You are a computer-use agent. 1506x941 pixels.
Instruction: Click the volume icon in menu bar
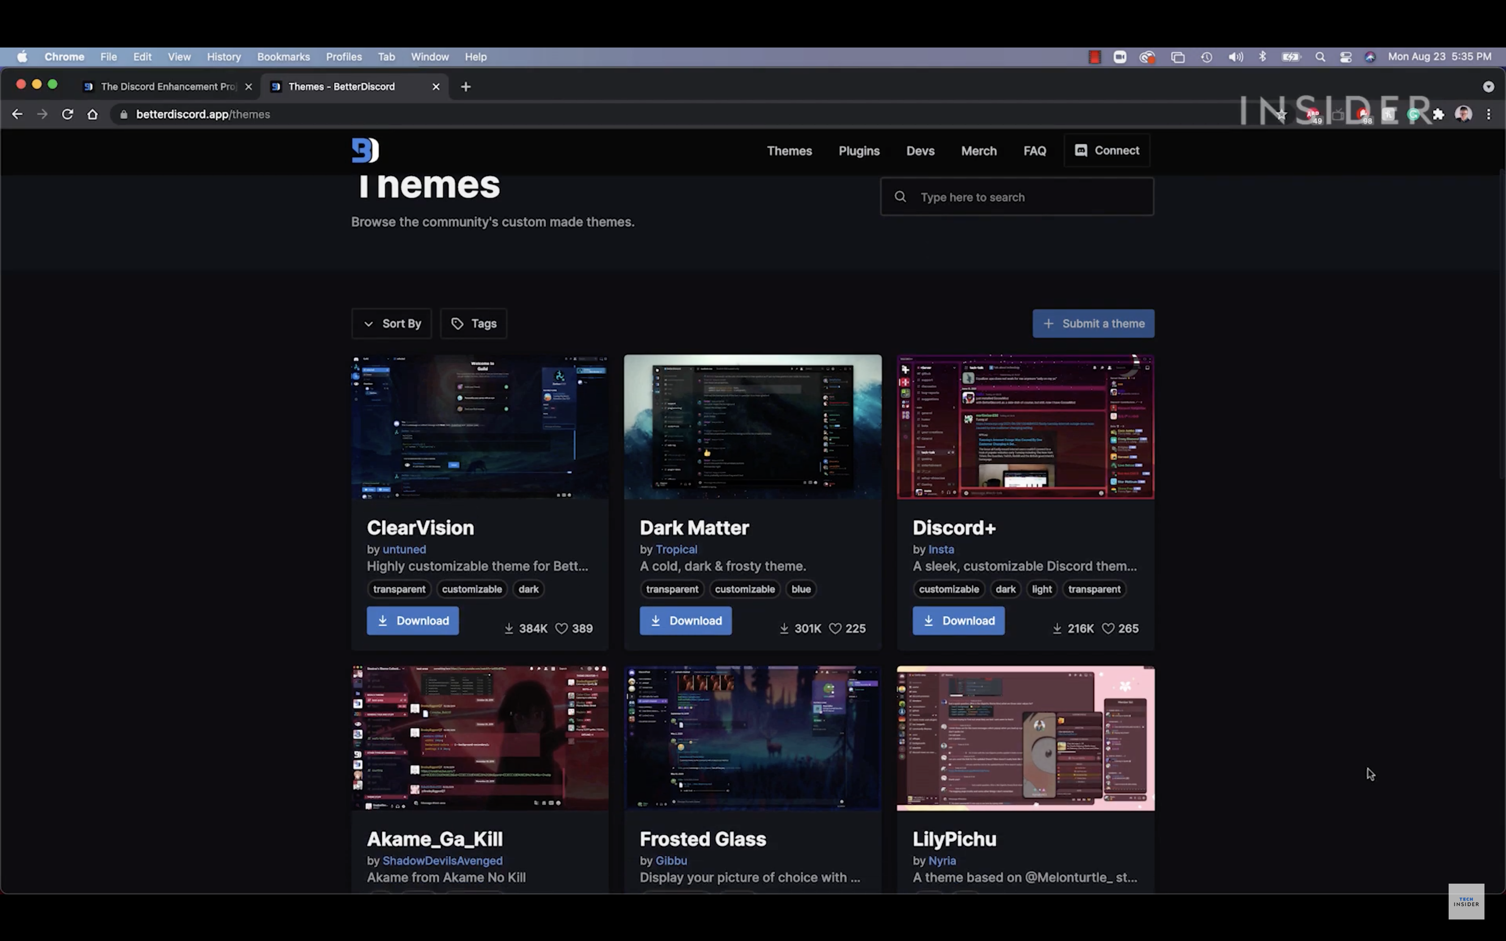click(1235, 56)
